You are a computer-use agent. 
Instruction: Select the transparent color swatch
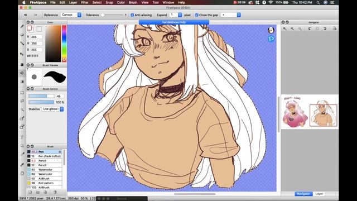tap(39, 29)
